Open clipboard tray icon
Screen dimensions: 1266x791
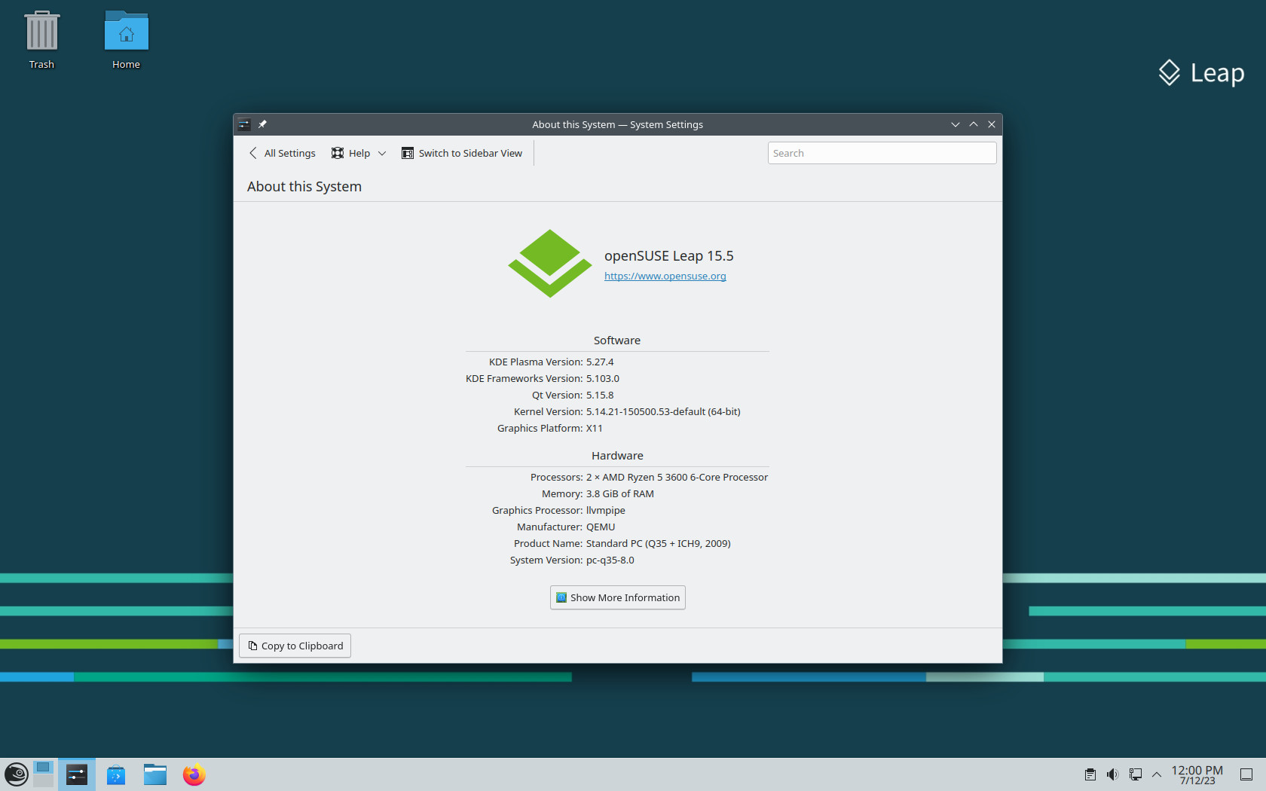[1090, 774]
